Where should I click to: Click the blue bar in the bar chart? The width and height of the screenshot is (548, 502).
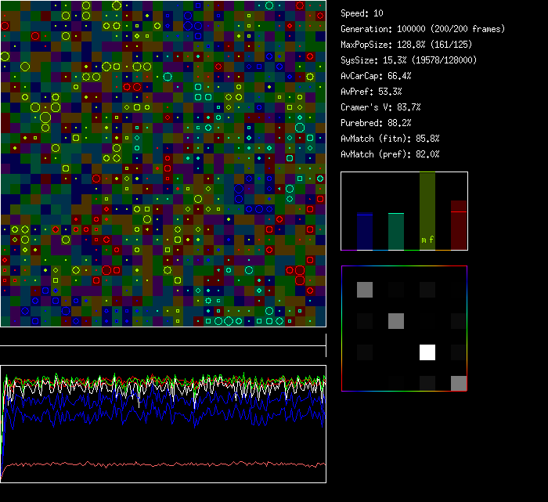coord(365,232)
